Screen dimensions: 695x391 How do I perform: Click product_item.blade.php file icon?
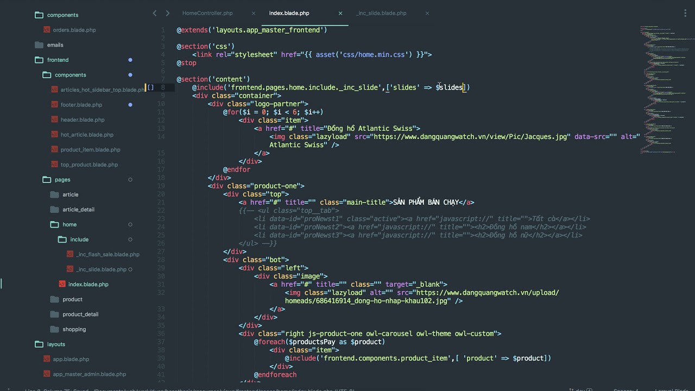pos(55,149)
